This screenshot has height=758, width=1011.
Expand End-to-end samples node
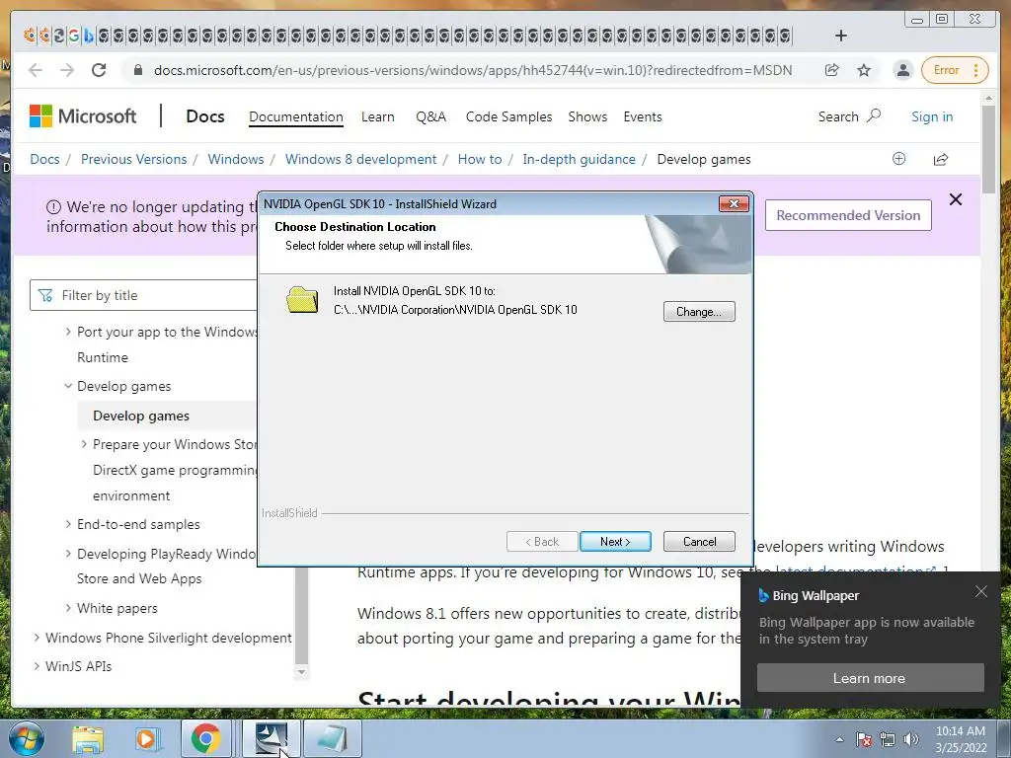(68, 524)
